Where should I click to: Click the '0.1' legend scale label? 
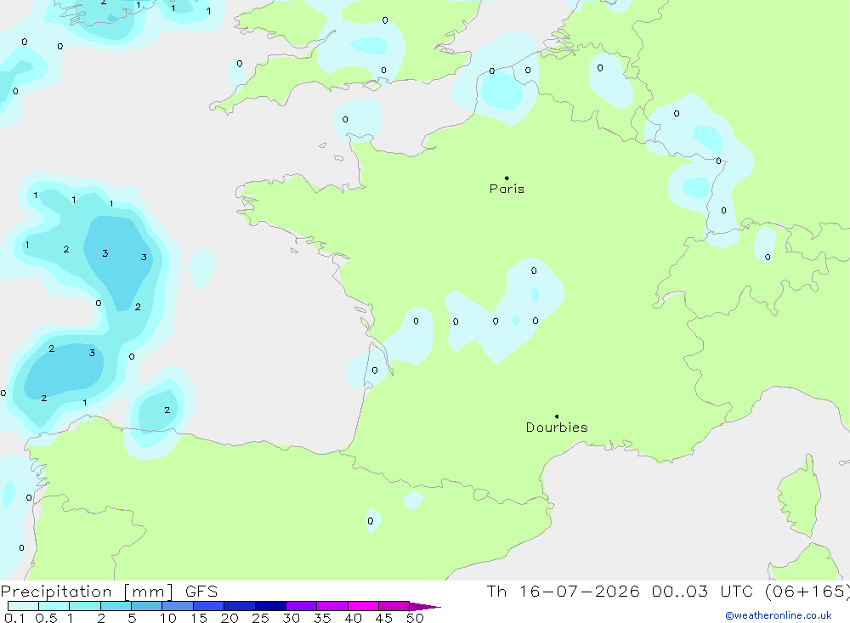point(14,618)
